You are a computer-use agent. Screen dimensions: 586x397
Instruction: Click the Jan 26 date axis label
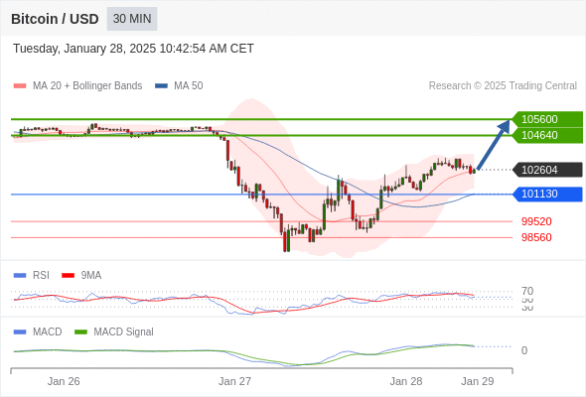(64, 381)
